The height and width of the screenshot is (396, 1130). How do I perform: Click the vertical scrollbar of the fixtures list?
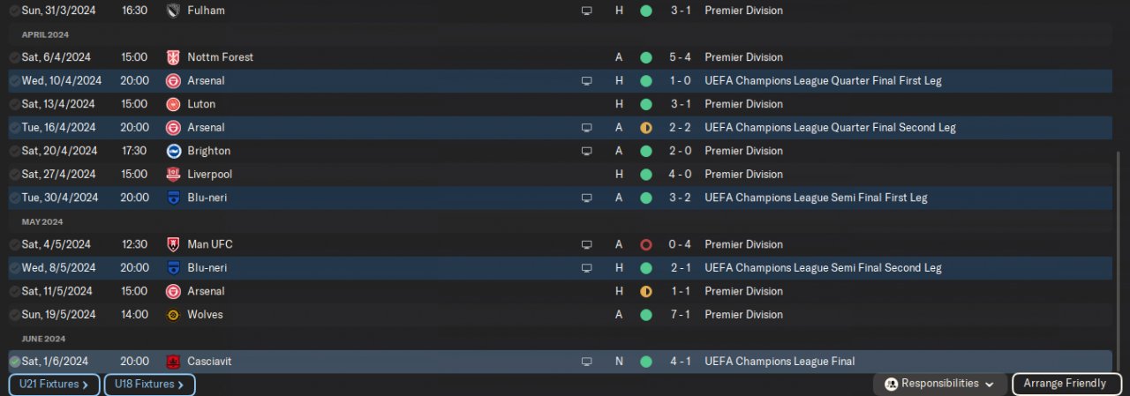coord(1119,256)
